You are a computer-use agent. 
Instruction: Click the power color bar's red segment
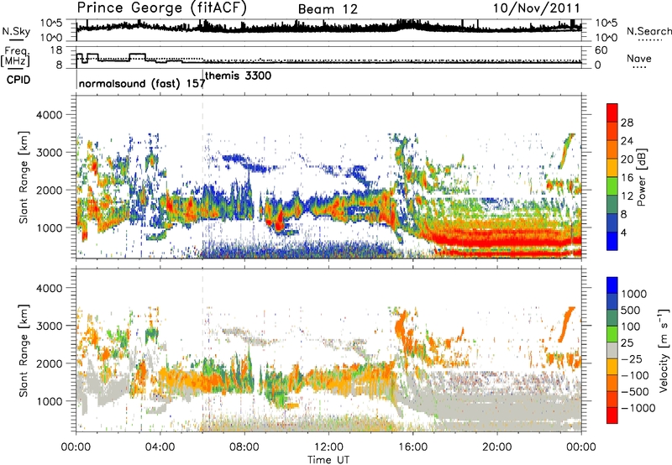click(x=612, y=113)
